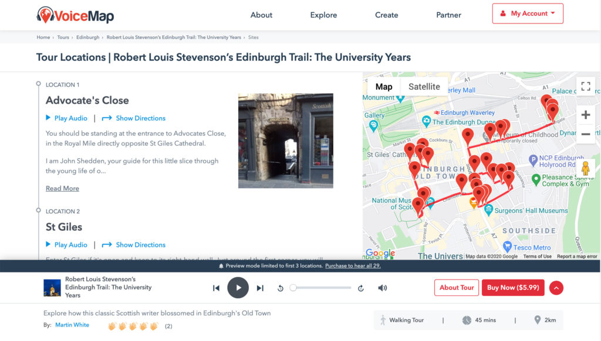This screenshot has width=601, height=341.
Task: Open the My Account dropdown
Action: point(527,13)
